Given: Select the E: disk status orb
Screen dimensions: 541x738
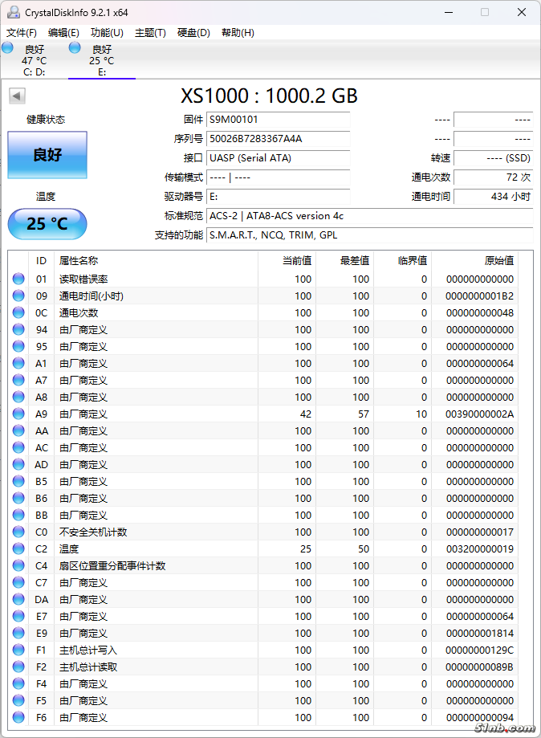Looking at the screenshot, I should (x=75, y=48).
